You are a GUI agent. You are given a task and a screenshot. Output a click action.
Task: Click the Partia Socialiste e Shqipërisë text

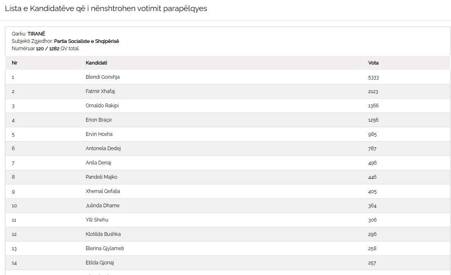click(x=87, y=41)
